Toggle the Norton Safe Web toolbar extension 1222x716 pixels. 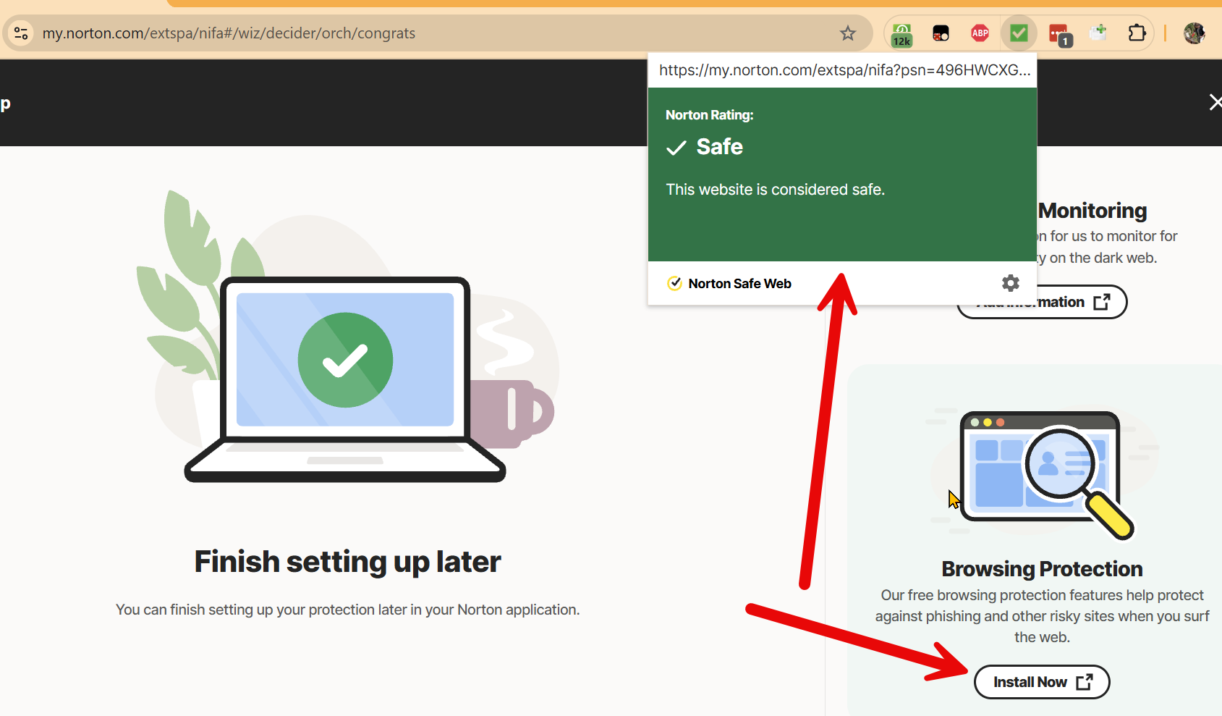click(x=1019, y=33)
